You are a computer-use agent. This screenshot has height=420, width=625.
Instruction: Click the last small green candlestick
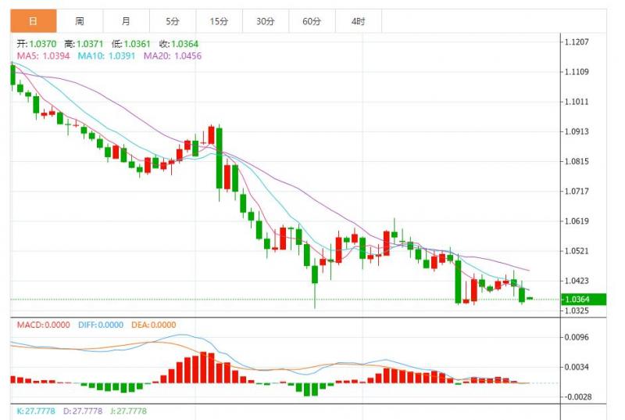(x=530, y=298)
